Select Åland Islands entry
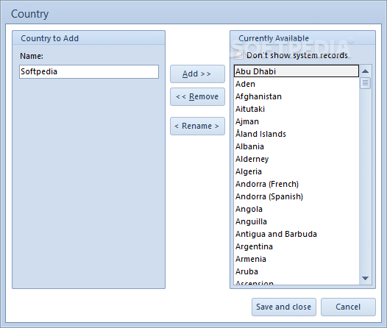The image size is (387, 328). pyautogui.click(x=297, y=134)
